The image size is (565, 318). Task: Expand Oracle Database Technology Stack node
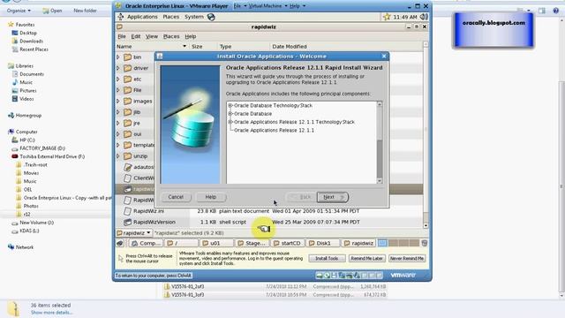(x=230, y=105)
